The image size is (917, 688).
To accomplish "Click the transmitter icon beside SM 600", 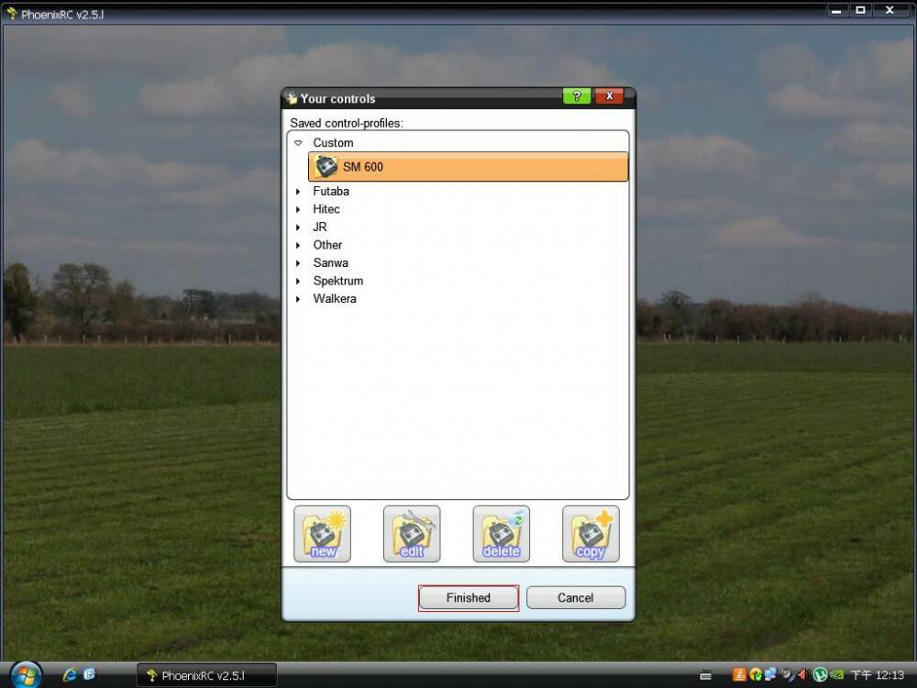I will (326, 167).
